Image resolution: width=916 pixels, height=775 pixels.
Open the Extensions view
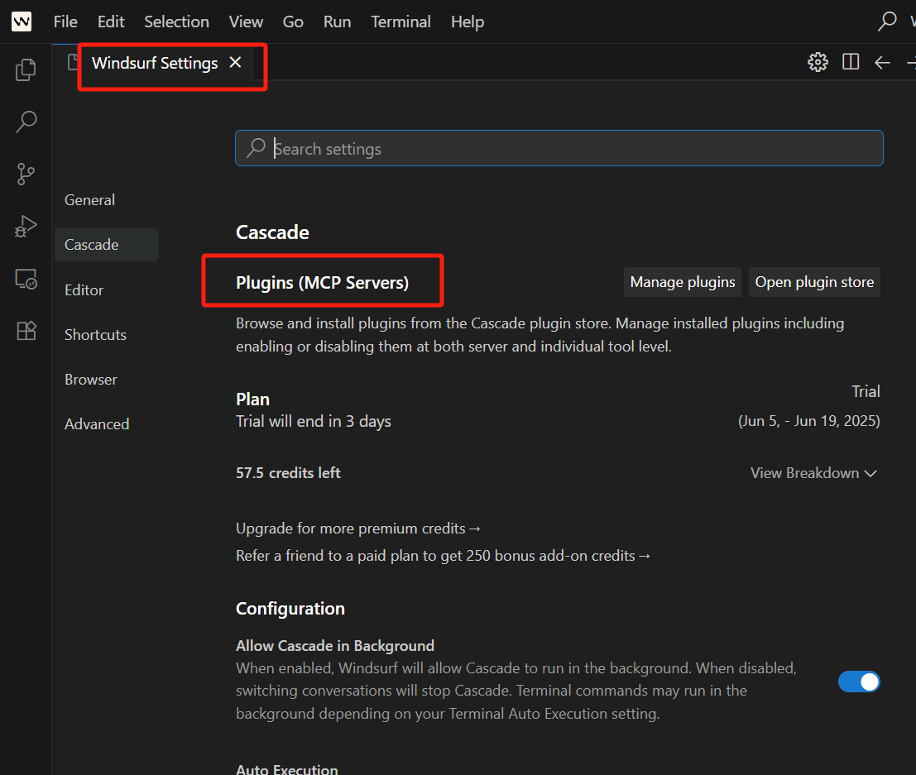tap(26, 331)
